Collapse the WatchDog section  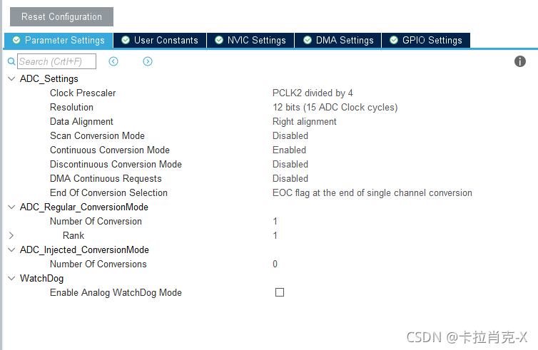[x=11, y=278]
